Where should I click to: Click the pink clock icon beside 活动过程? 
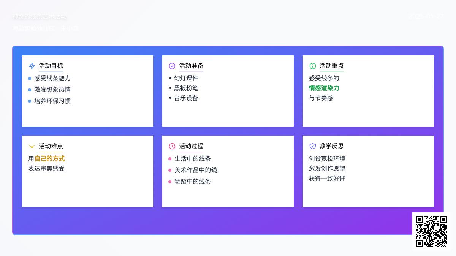172,146
